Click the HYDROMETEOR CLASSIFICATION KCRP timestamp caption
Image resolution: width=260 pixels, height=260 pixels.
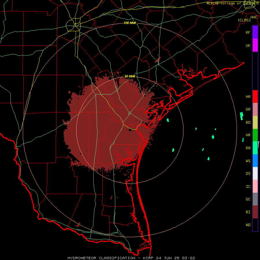131,258
